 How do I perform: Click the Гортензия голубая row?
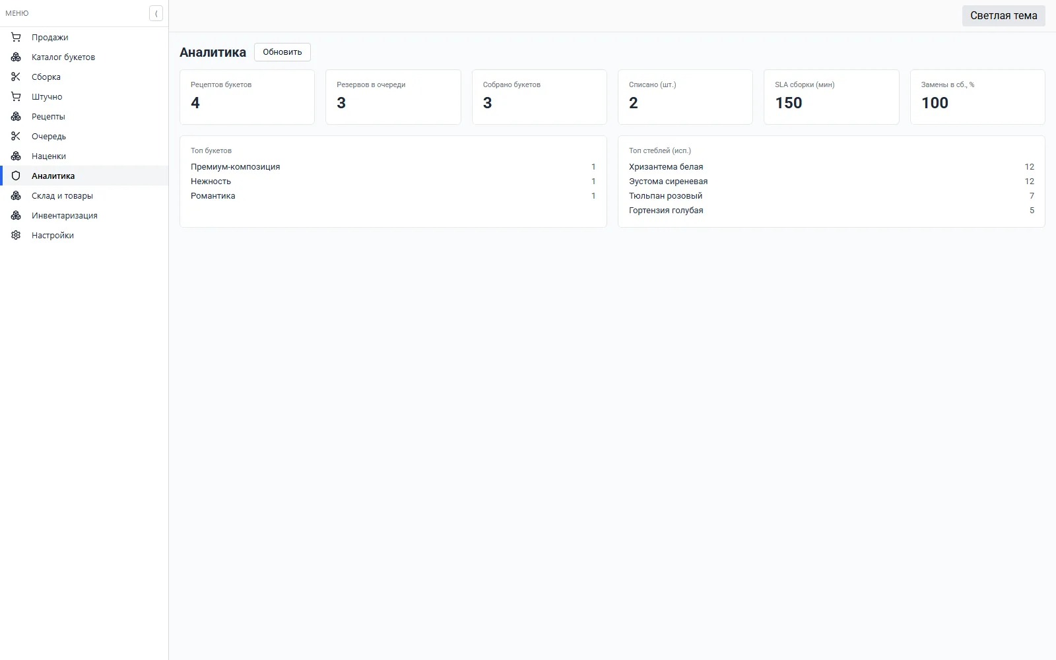coord(832,211)
